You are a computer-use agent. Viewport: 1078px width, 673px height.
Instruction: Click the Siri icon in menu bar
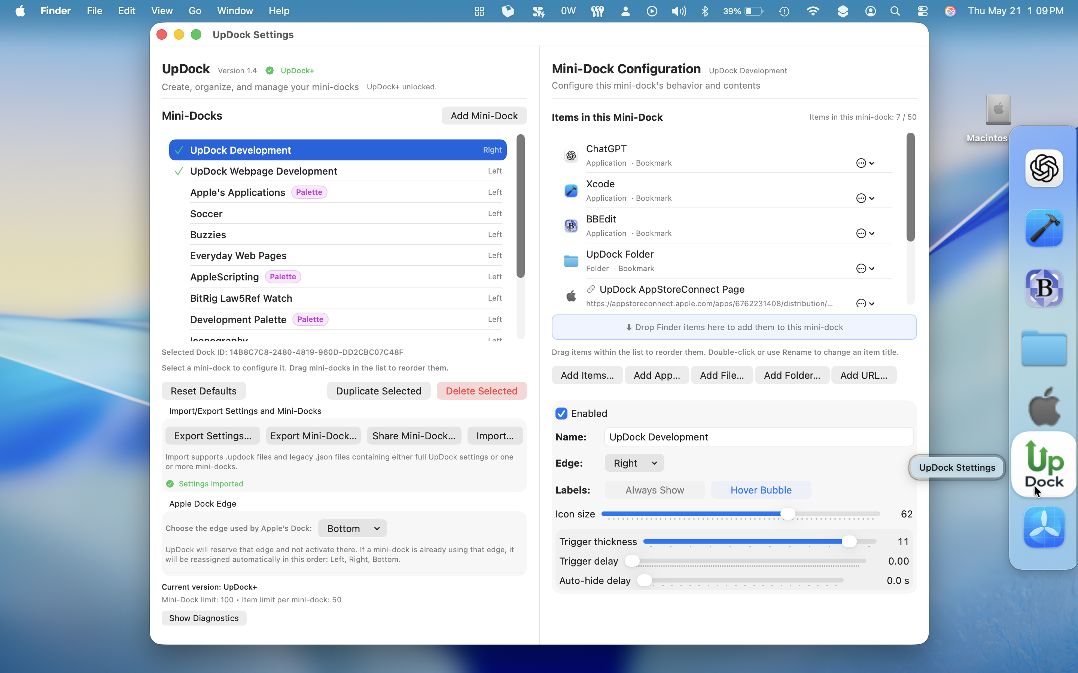[x=950, y=11]
